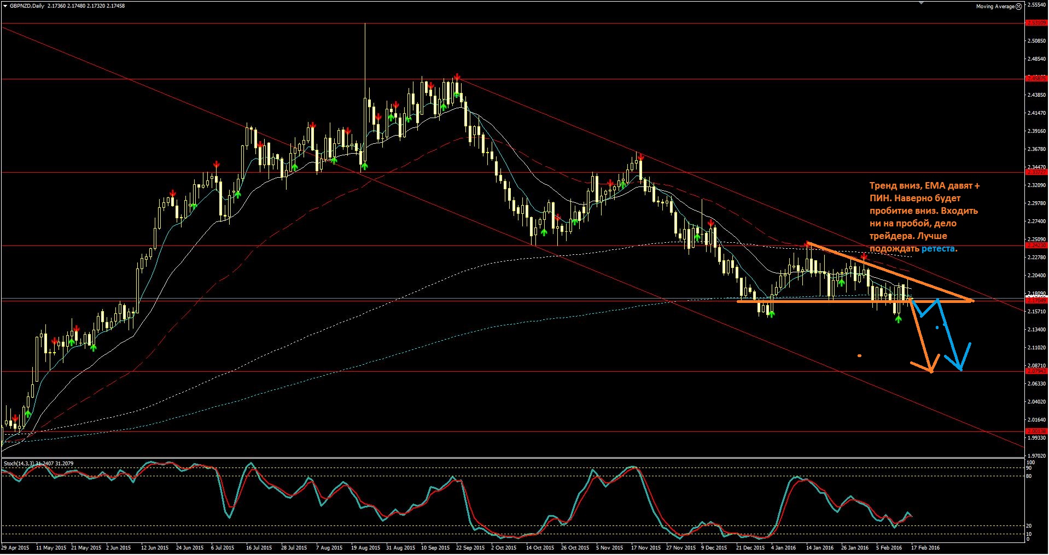This screenshot has height=555, width=1049.
Task: Click the chart shift triangle marker at top
Action: point(922,3)
